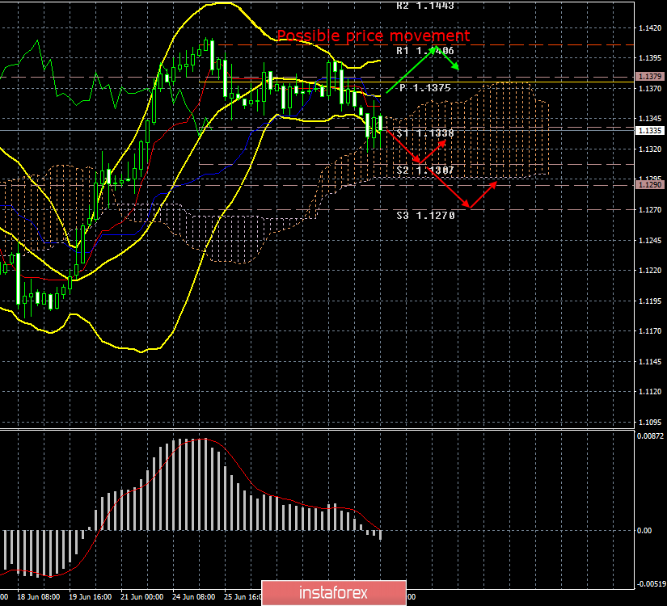Image resolution: width=667 pixels, height=606 pixels.
Task: Click the 1.1220 price scale value
Action: 650,271
